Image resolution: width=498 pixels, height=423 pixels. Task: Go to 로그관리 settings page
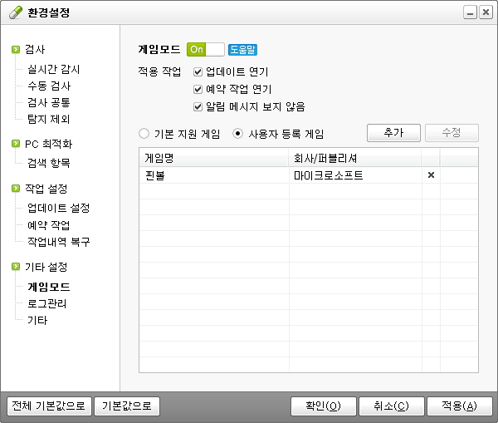[x=46, y=303]
